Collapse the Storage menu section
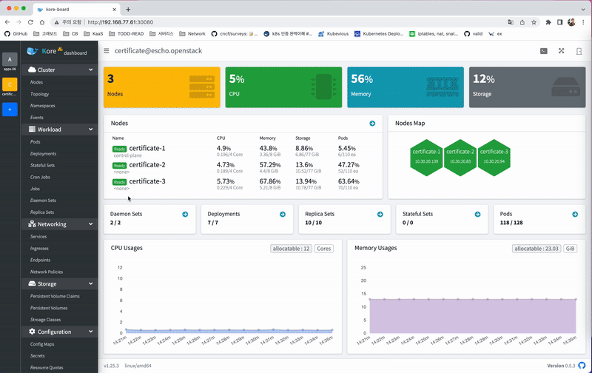Image resolution: width=592 pixels, height=373 pixels. (59, 284)
